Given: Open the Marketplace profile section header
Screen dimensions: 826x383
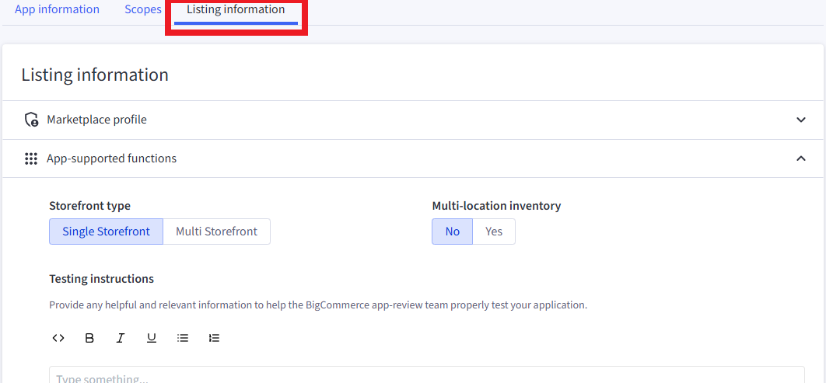Looking at the screenshot, I should 96,120.
